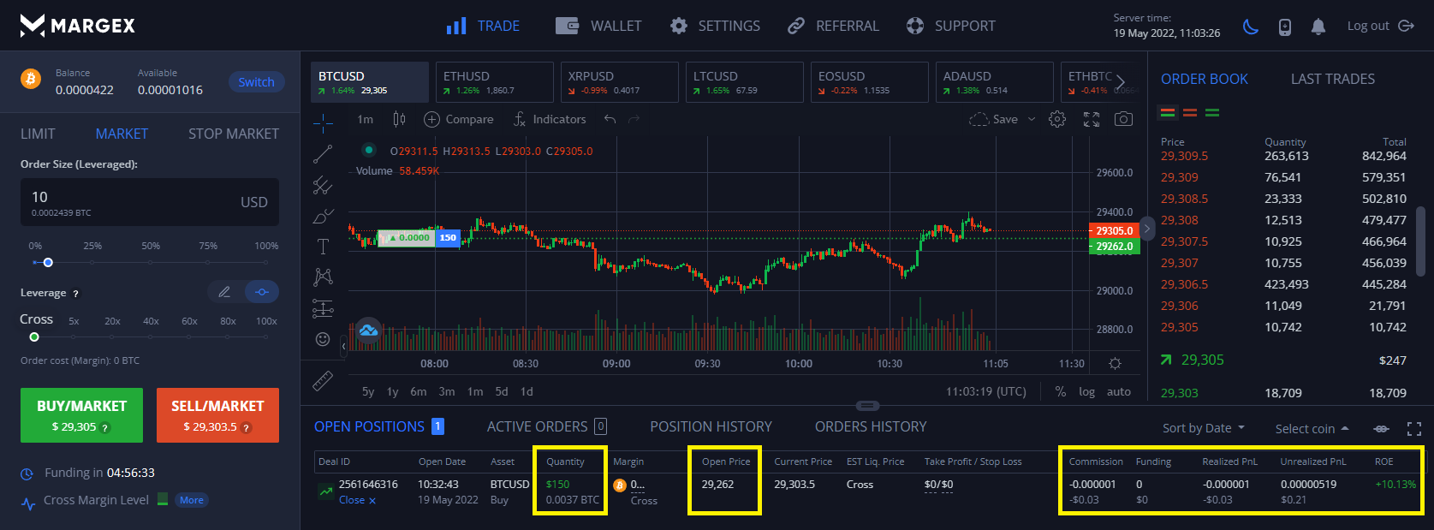Set order size slider to 50%

click(x=151, y=263)
